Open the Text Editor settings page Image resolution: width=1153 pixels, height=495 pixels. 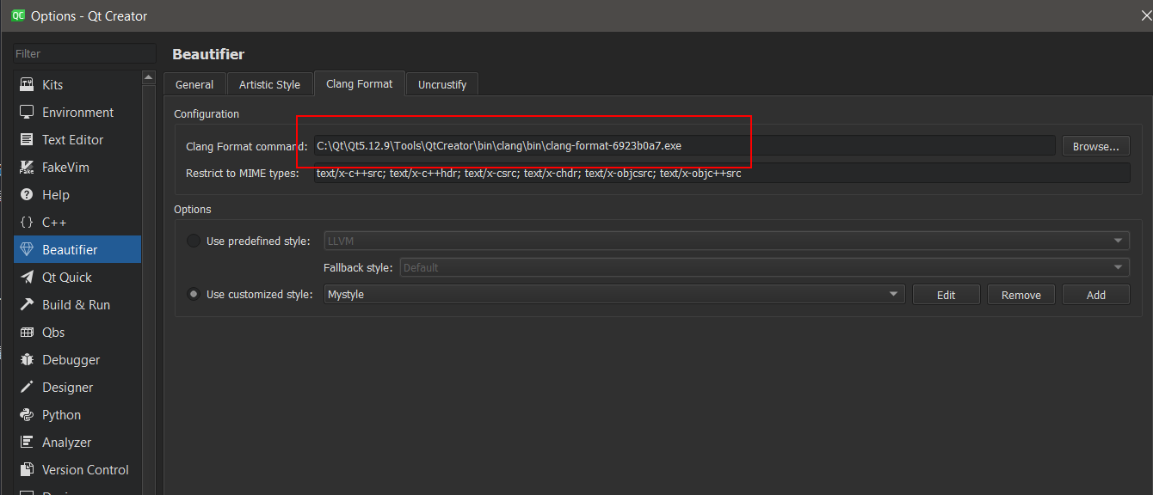coord(77,140)
